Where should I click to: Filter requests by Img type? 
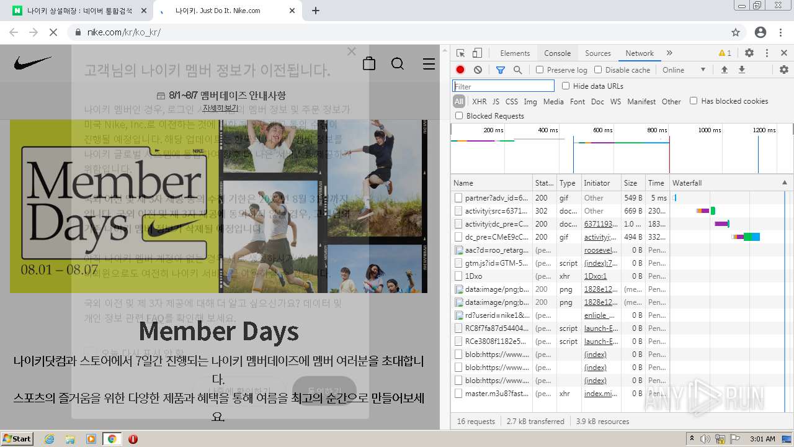point(530,101)
